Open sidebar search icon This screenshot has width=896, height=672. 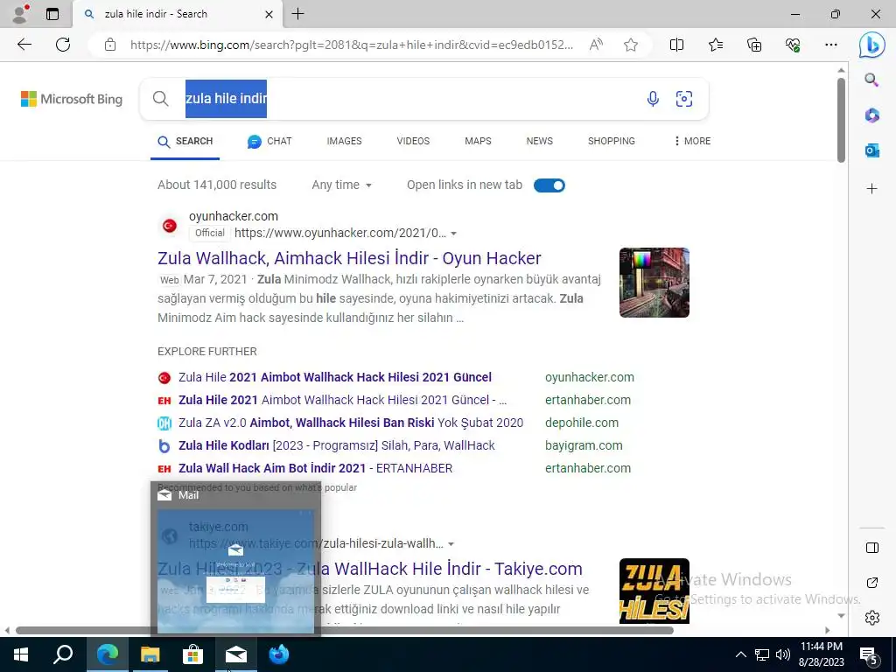click(871, 80)
